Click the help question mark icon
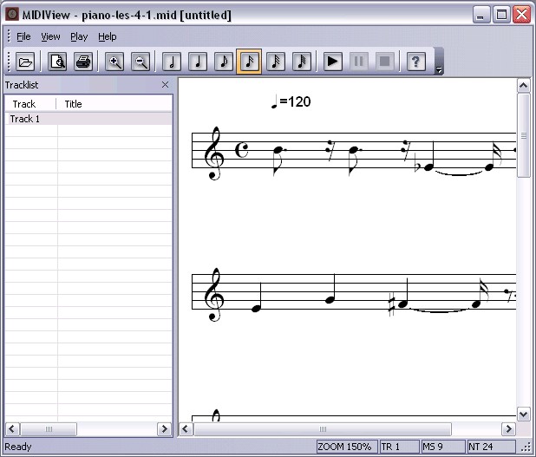Viewport: 536px width, 457px height. pyautogui.click(x=415, y=62)
